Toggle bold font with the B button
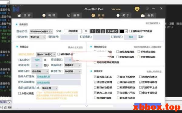Image resolution: width=182 pixels, height=113 pixels. coord(93,31)
